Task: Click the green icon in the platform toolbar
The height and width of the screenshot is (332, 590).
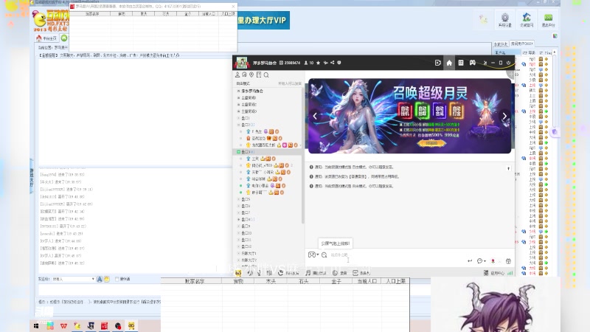Action: 548,20
